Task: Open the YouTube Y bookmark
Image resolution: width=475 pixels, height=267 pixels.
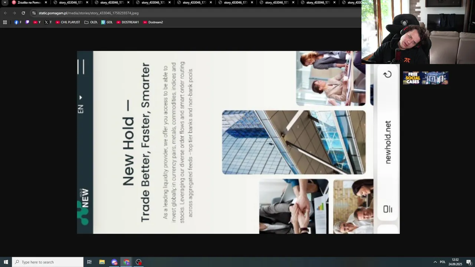Action: point(37,22)
